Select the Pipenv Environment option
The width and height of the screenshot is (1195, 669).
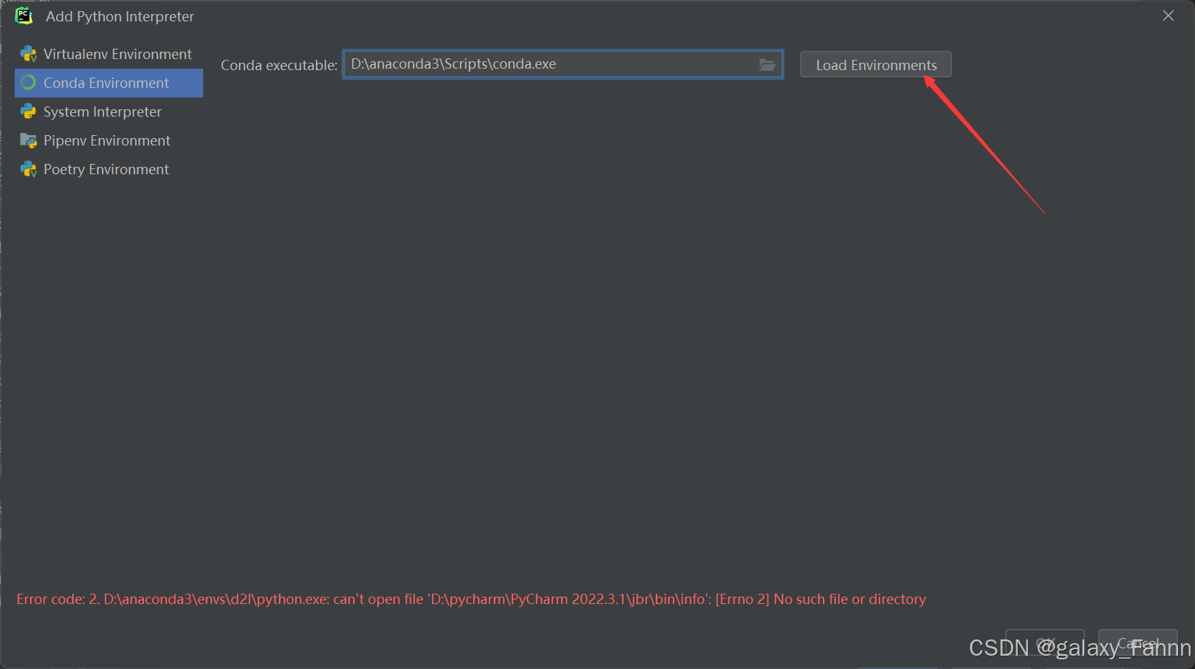coord(107,140)
